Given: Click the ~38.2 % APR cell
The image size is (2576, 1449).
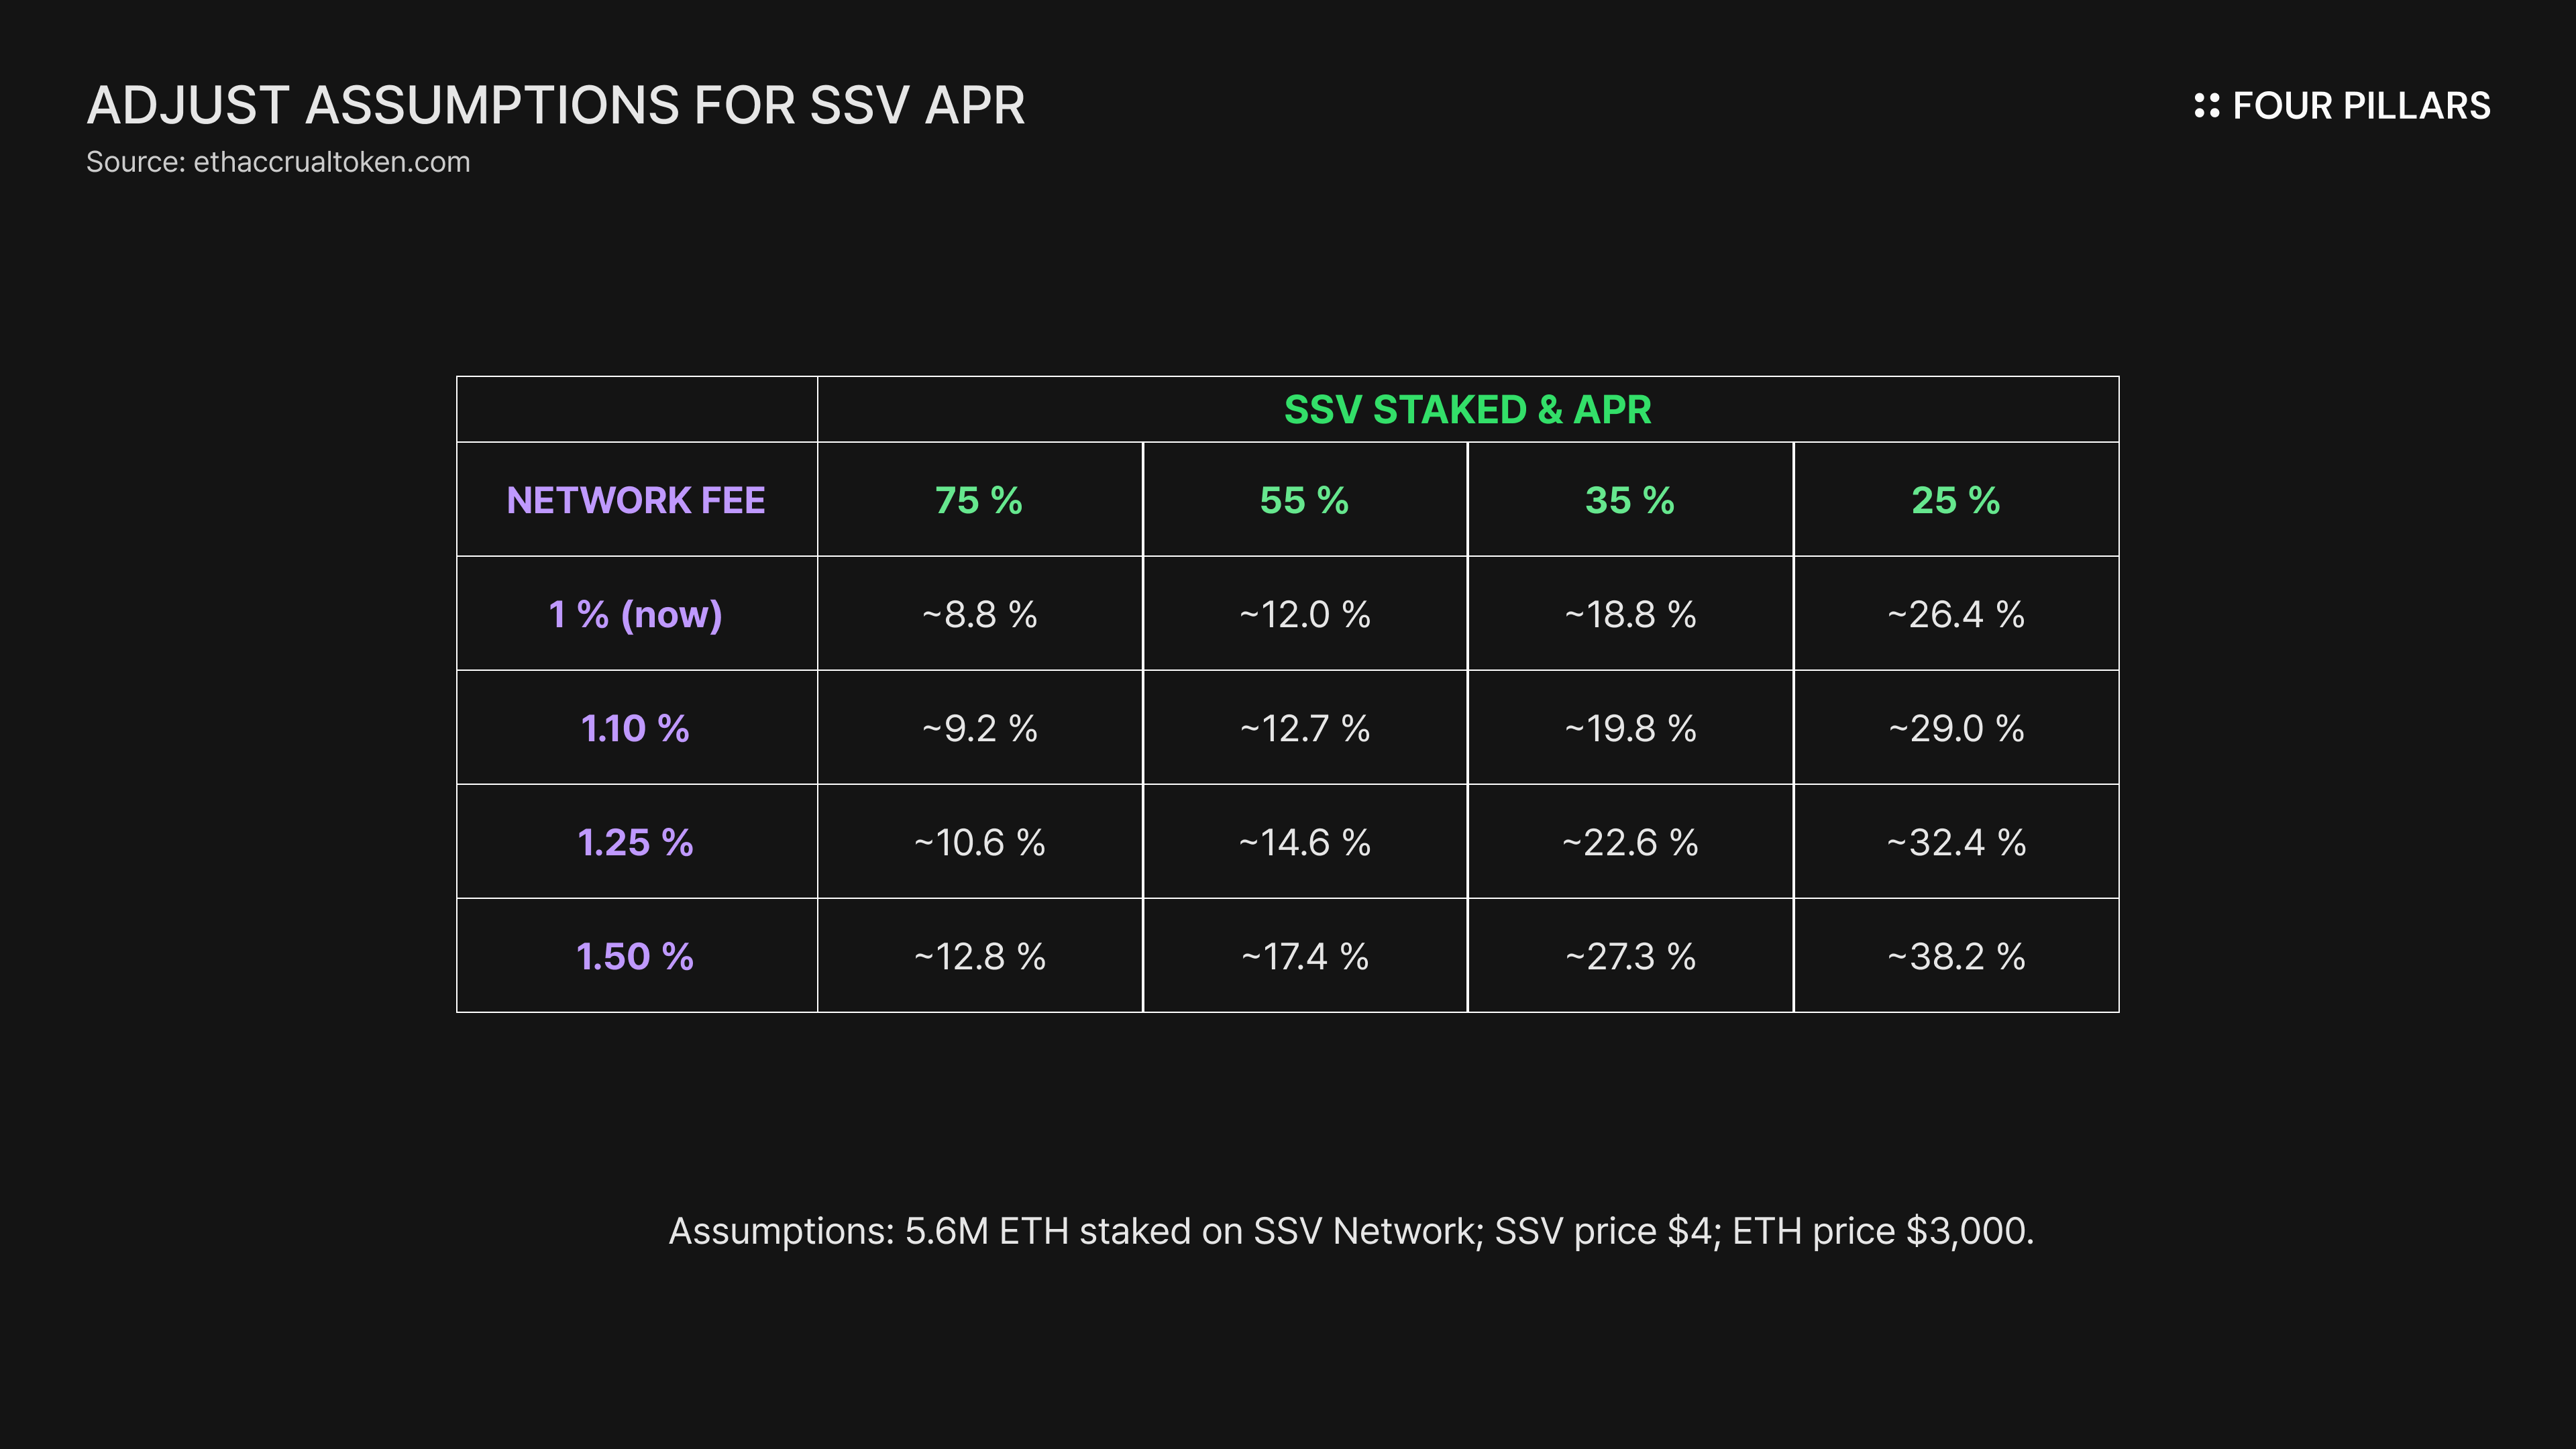Looking at the screenshot, I should [1956, 956].
